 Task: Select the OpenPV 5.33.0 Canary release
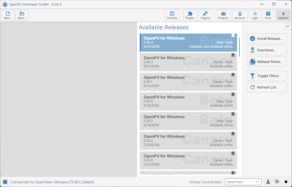coord(188,141)
